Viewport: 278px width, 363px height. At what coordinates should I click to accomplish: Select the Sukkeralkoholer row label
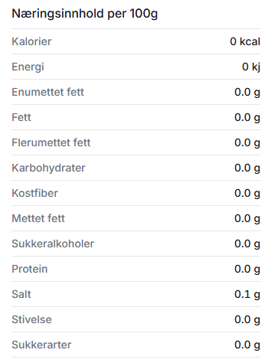point(53,244)
